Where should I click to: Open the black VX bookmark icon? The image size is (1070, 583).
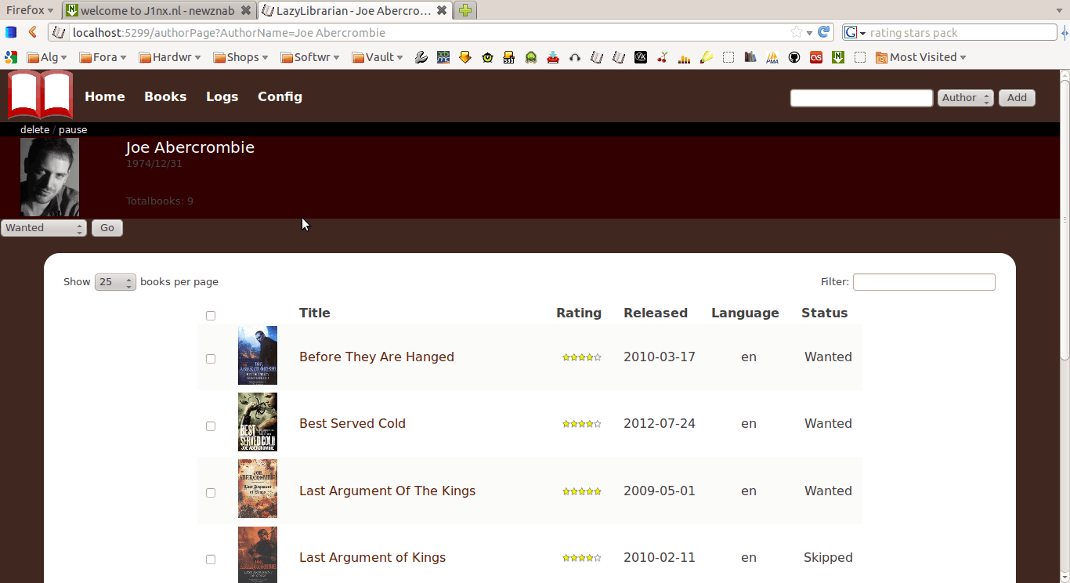point(641,57)
